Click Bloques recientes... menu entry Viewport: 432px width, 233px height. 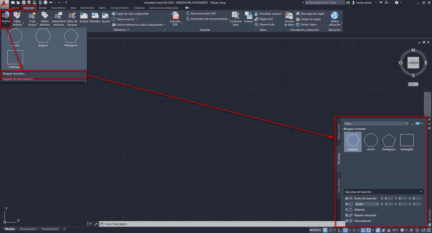coord(14,74)
